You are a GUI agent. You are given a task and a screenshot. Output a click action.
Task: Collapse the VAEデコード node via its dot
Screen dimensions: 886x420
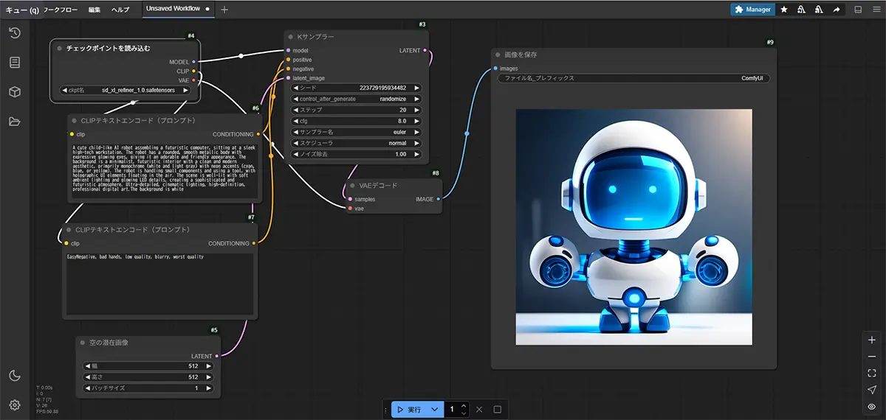353,186
